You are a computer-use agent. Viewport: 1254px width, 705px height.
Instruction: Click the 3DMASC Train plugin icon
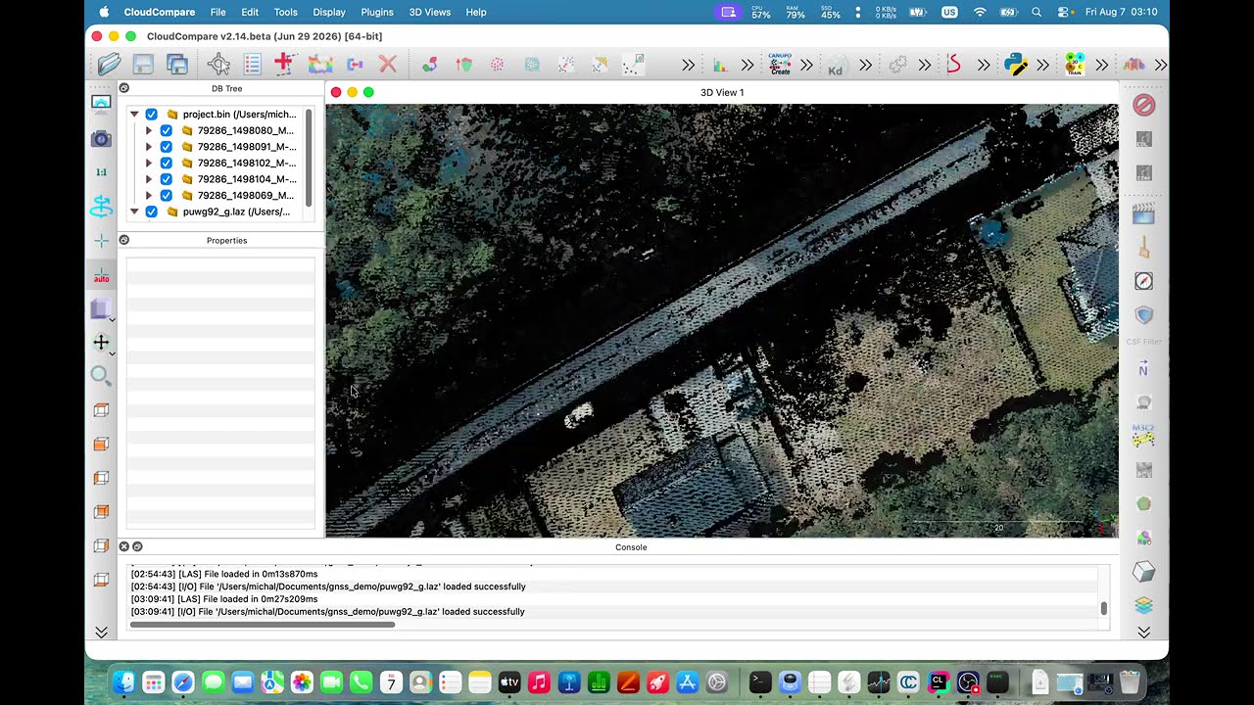tap(1075, 65)
